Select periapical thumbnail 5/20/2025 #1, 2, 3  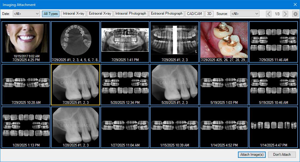[x=174, y=85]
